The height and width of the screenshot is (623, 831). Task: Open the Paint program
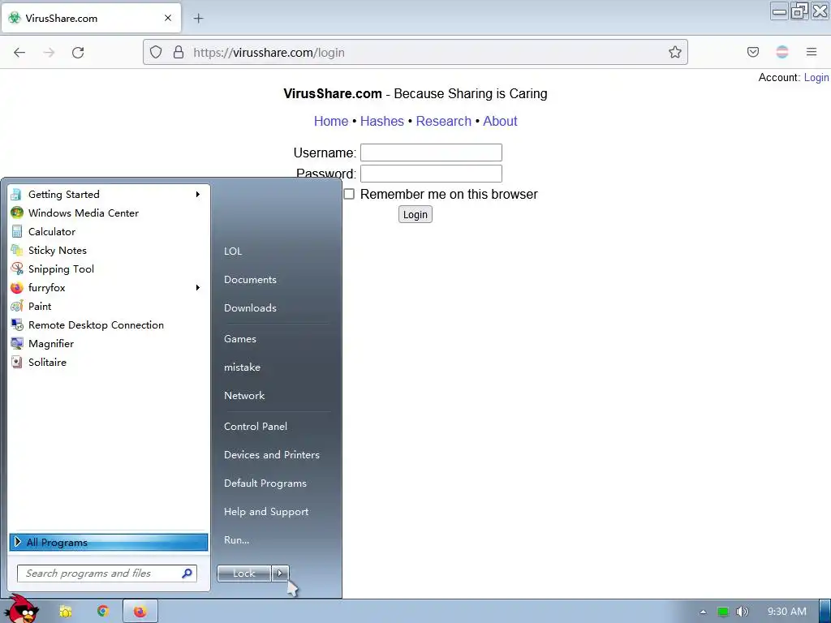108,306
